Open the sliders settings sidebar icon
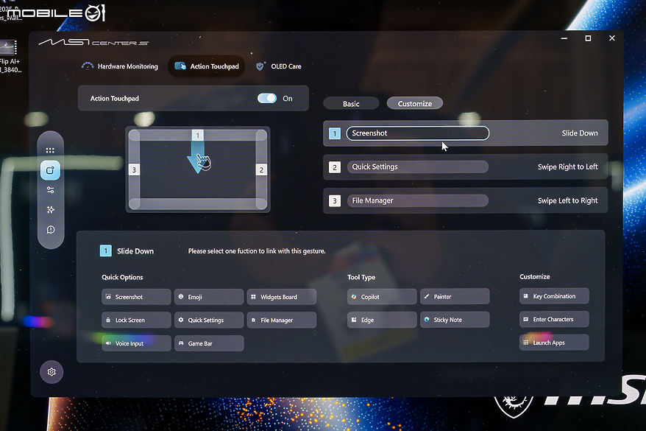This screenshot has width=646, height=431. click(x=50, y=190)
